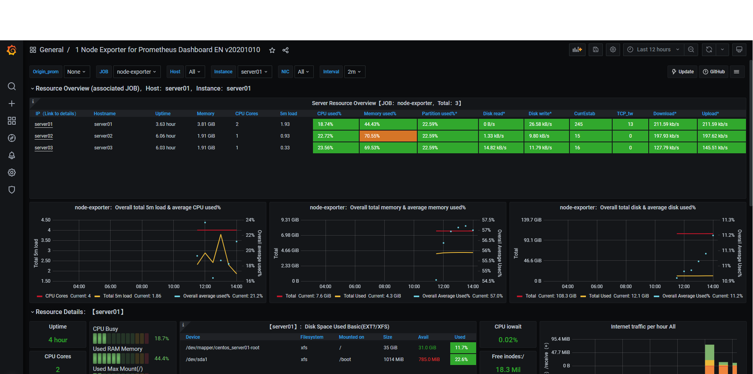The image size is (753, 374).
Task: Sort table by Disk read* column
Action: click(x=494, y=114)
